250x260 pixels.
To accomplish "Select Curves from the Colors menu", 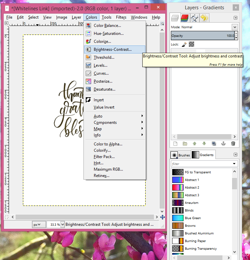I will coord(101,73).
